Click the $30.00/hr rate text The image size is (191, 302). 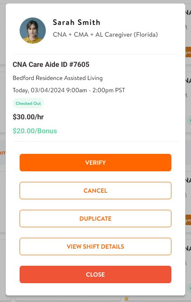click(28, 117)
